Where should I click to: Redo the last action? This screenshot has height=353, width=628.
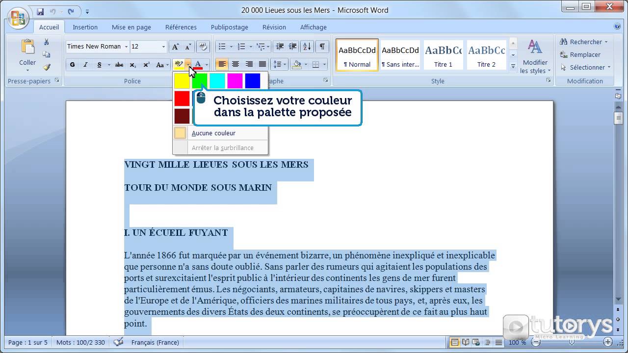[71, 11]
